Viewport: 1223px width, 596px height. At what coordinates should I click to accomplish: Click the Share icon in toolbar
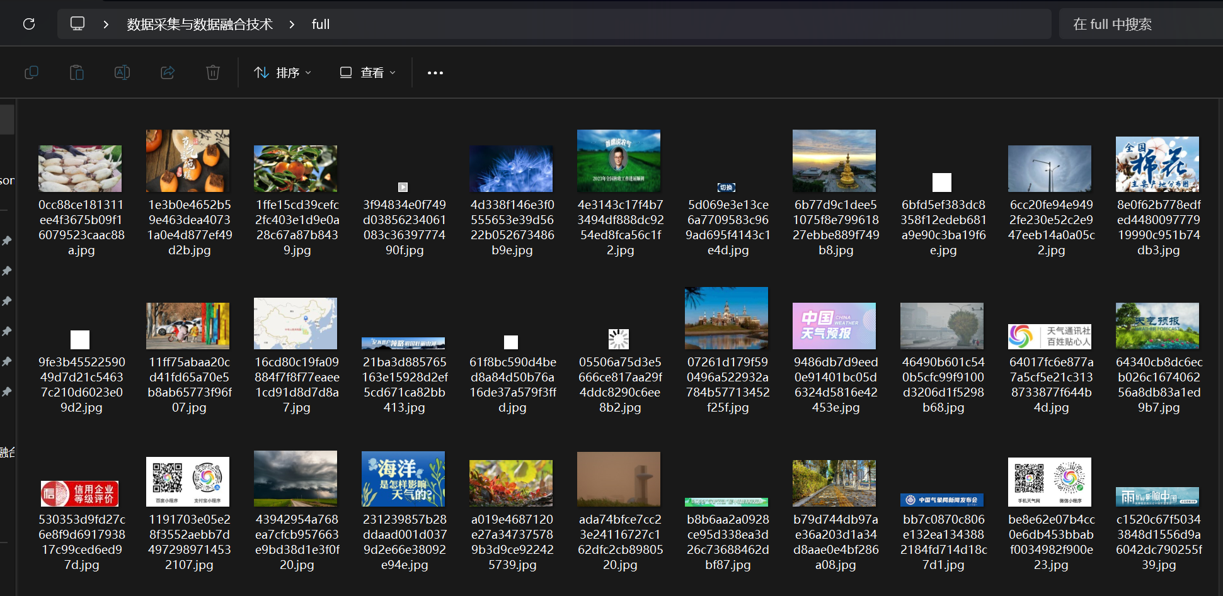coord(168,72)
